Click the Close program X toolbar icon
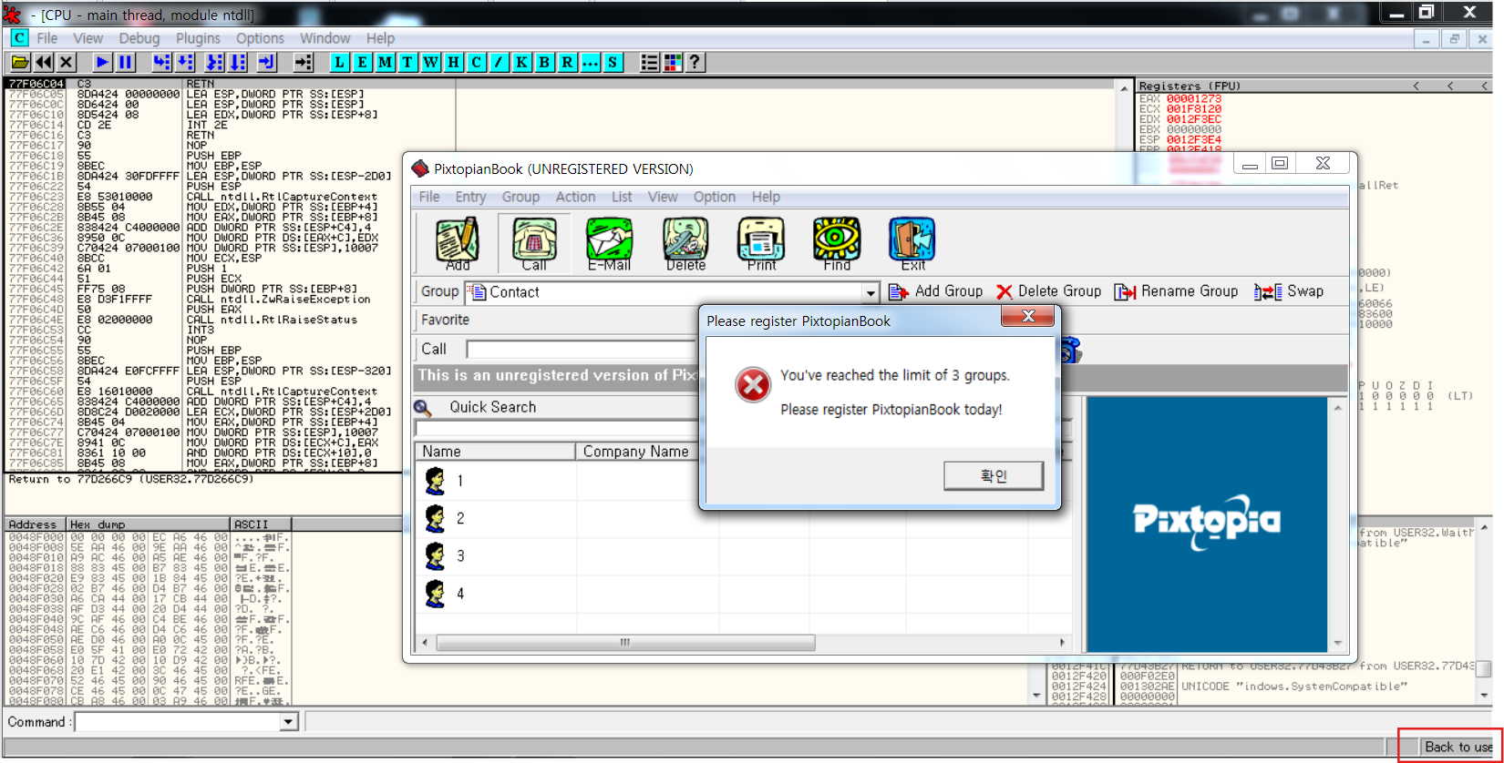The image size is (1504, 763). (66, 62)
